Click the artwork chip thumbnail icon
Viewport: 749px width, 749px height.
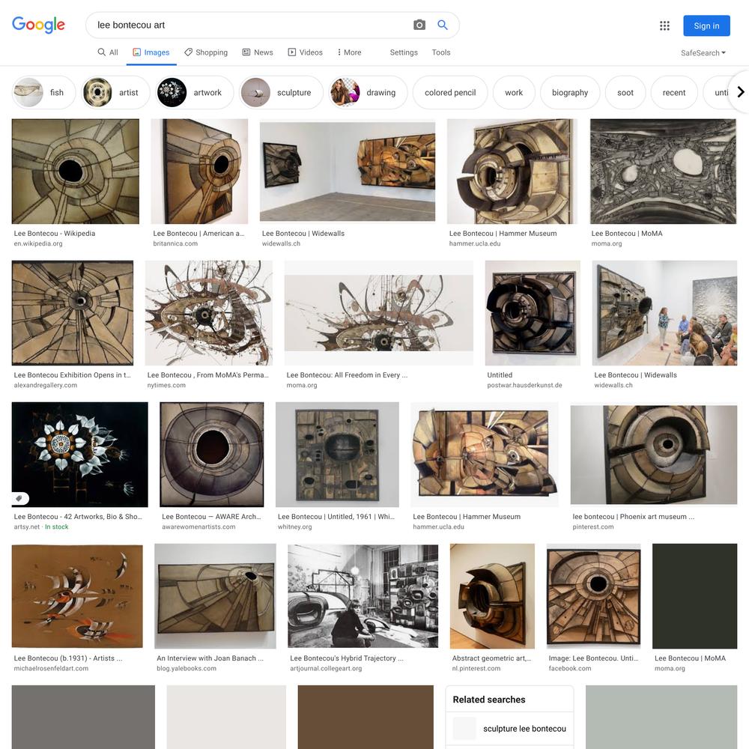point(172,92)
